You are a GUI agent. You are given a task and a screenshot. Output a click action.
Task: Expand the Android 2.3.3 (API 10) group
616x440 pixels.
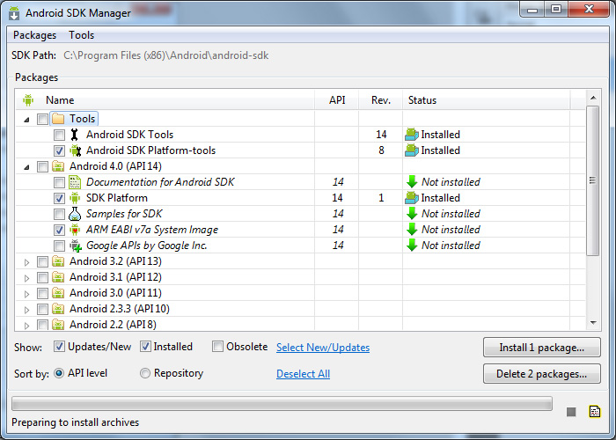pyautogui.click(x=26, y=310)
